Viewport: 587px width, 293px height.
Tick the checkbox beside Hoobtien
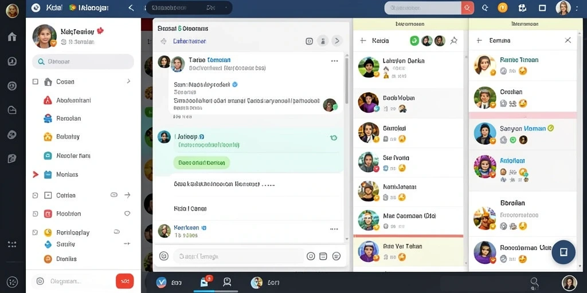pyautogui.click(x=35, y=214)
